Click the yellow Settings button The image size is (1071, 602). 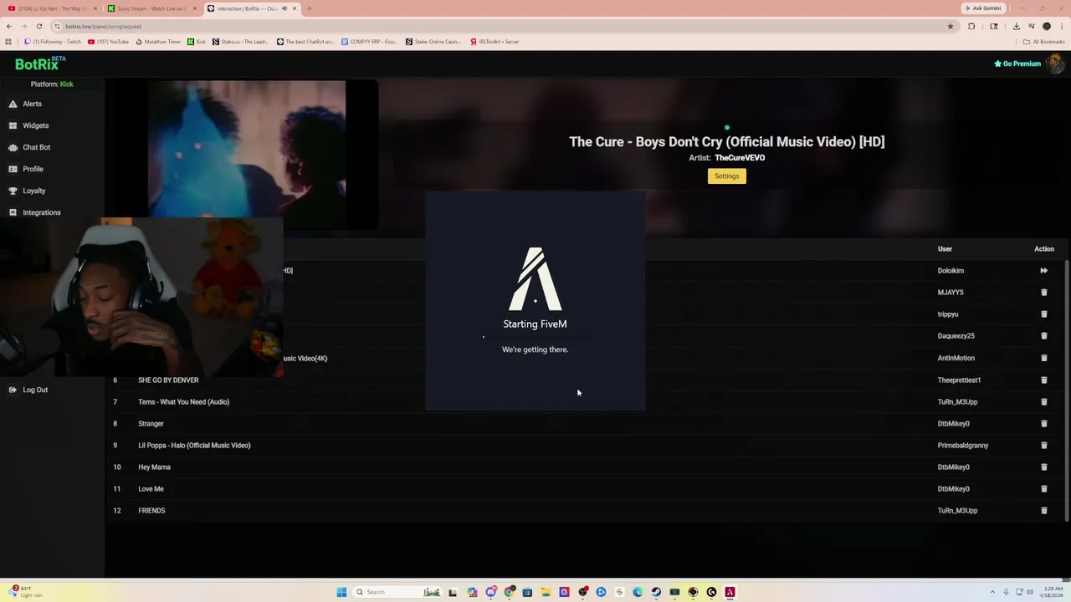[726, 176]
